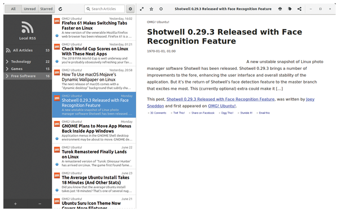Remove feed with minus button

(40, 204)
